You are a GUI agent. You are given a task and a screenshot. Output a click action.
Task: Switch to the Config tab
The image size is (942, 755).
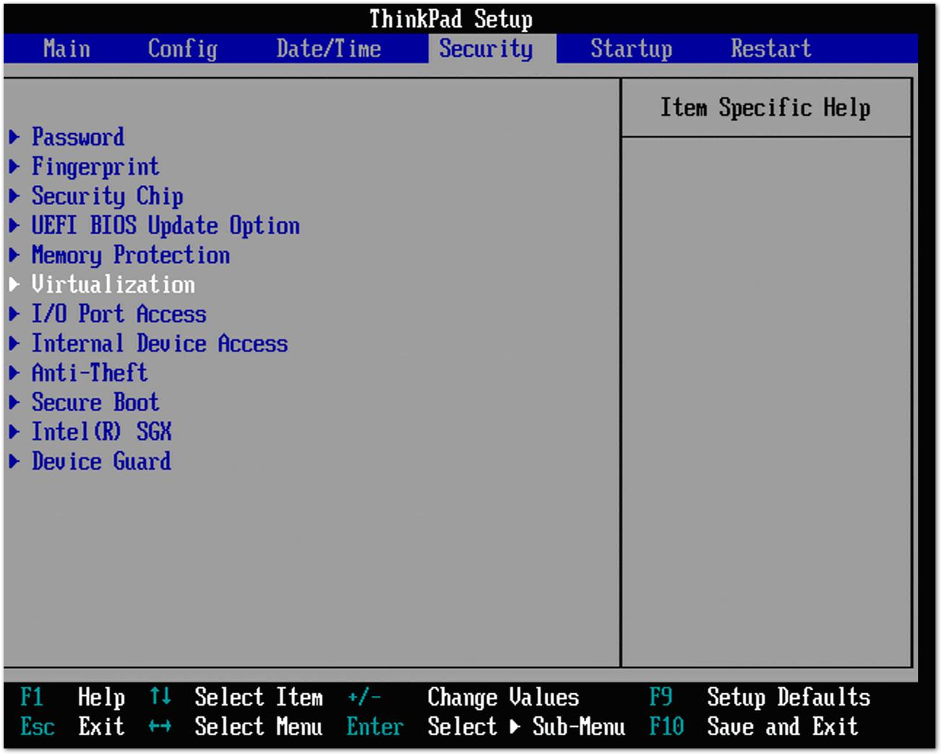(x=182, y=49)
